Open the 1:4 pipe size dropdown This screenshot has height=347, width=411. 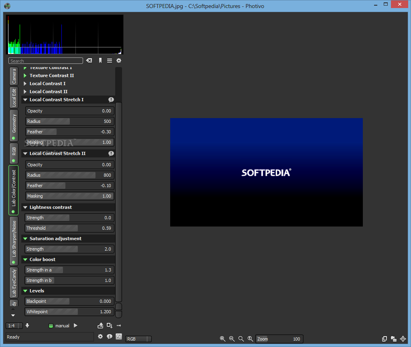(14, 326)
